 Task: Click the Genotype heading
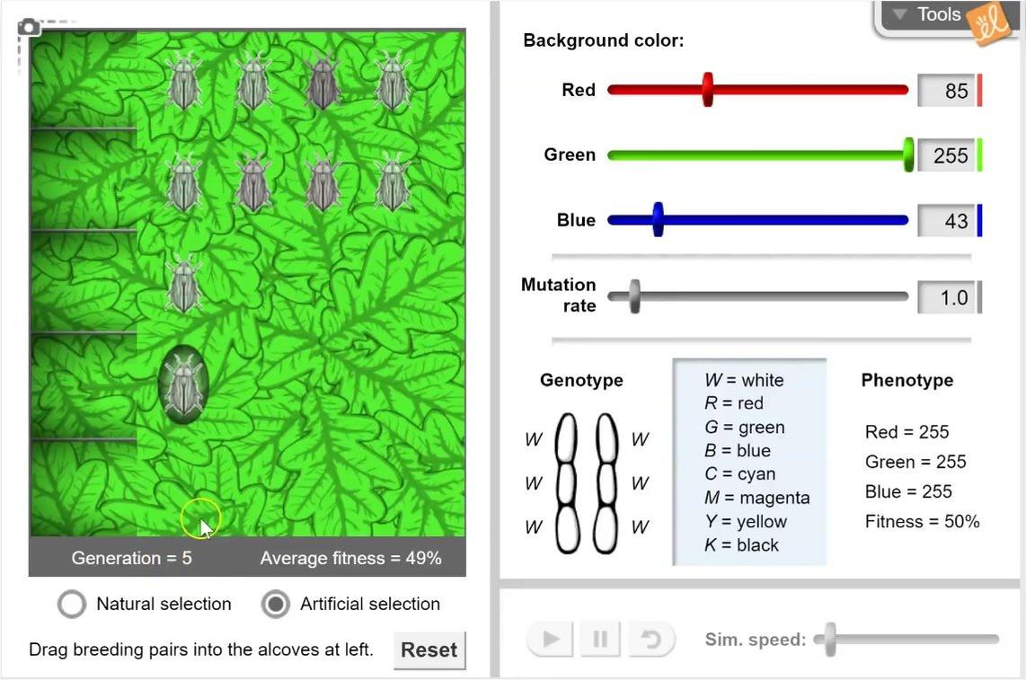(581, 380)
